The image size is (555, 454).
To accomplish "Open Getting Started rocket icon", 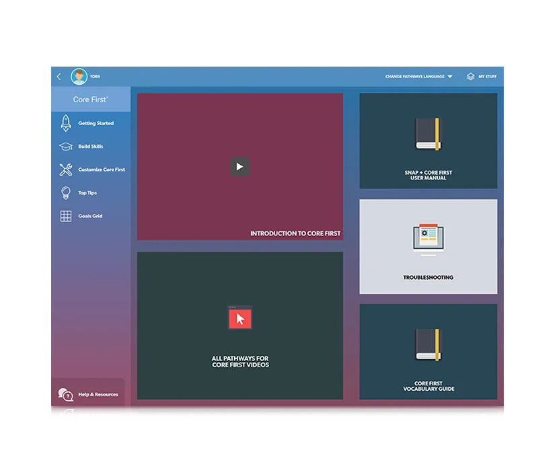I will pos(66,123).
